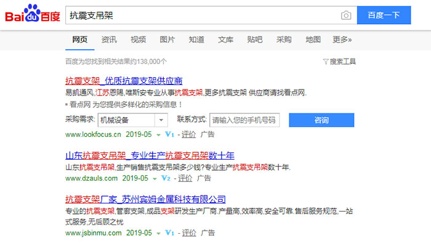
Task: Click the 百度一下 search button
Action: pyautogui.click(x=384, y=15)
